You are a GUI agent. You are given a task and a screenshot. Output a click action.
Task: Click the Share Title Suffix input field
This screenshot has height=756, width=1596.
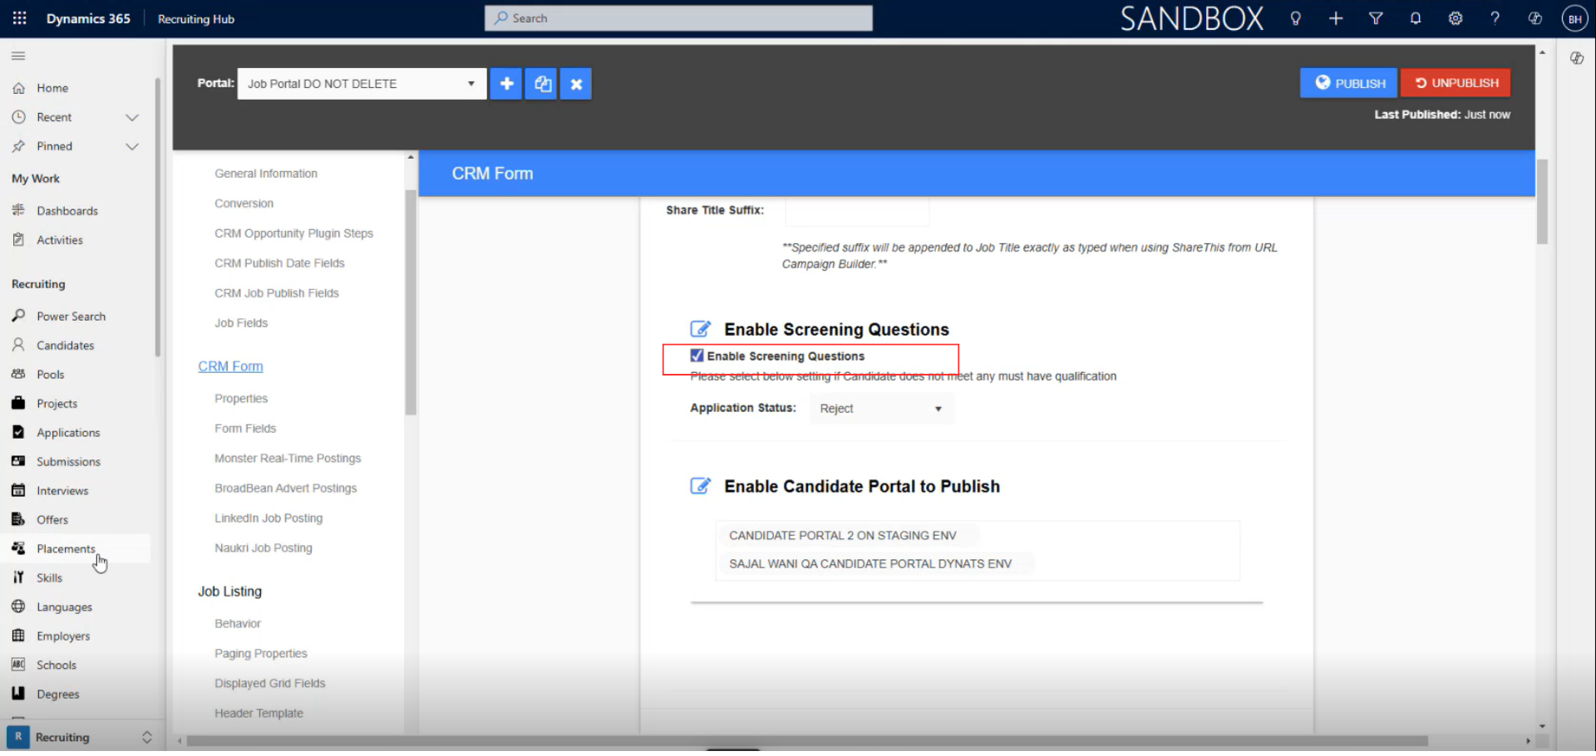857,210
